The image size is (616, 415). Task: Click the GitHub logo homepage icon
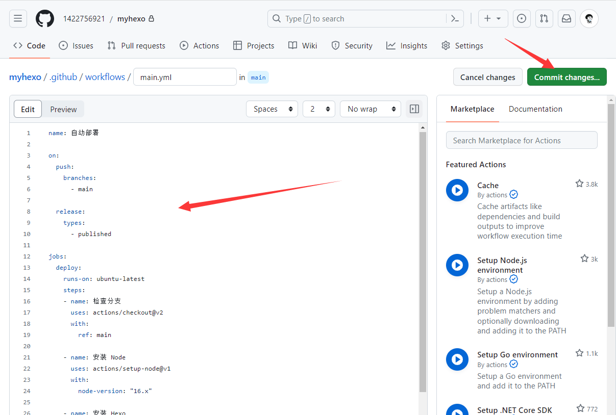[x=44, y=19]
